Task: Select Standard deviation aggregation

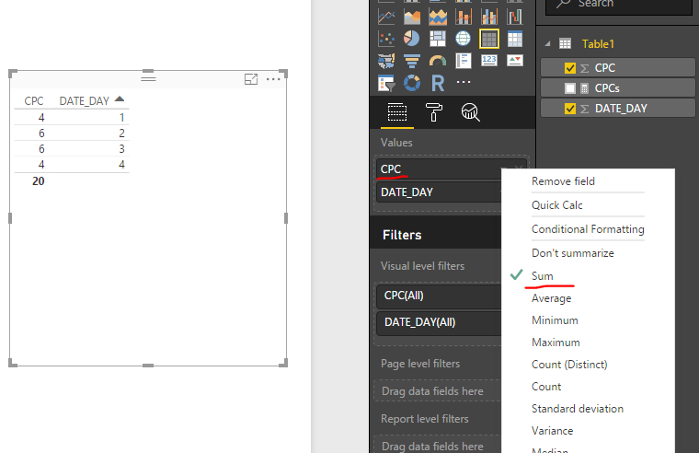Action: [x=578, y=409]
